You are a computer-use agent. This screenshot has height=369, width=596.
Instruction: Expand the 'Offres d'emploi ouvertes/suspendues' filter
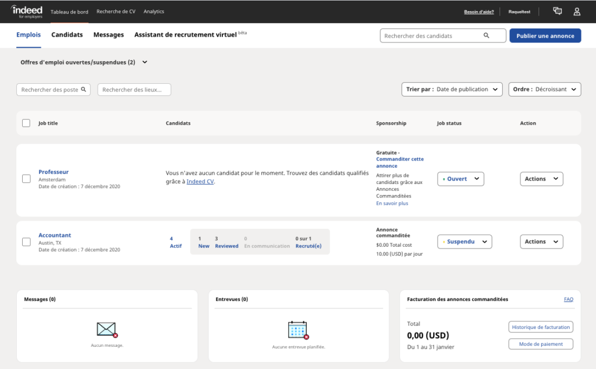point(144,61)
